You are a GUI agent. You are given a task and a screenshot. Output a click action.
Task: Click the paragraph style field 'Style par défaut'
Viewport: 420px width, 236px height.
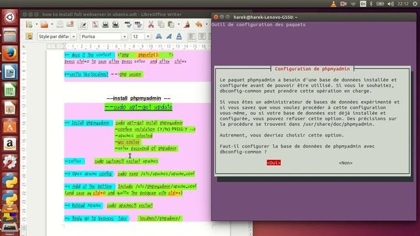tap(54, 37)
